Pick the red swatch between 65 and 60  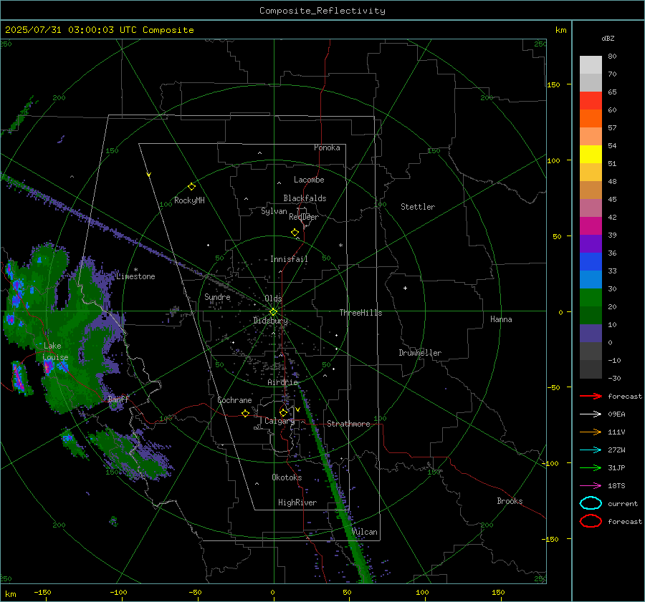click(x=591, y=101)
